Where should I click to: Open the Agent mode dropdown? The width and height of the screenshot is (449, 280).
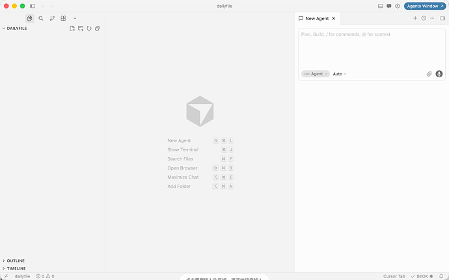(x=316, y=74)
